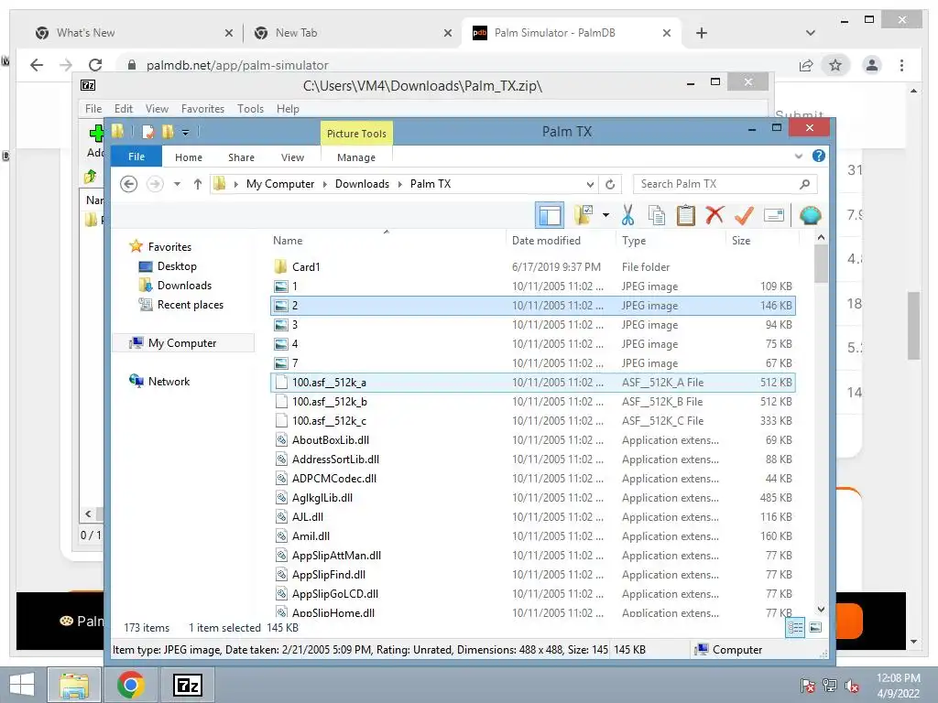This screenshot has width=938, height=703.
Task: Sort by Date modified column header
Action: (546, 241)
